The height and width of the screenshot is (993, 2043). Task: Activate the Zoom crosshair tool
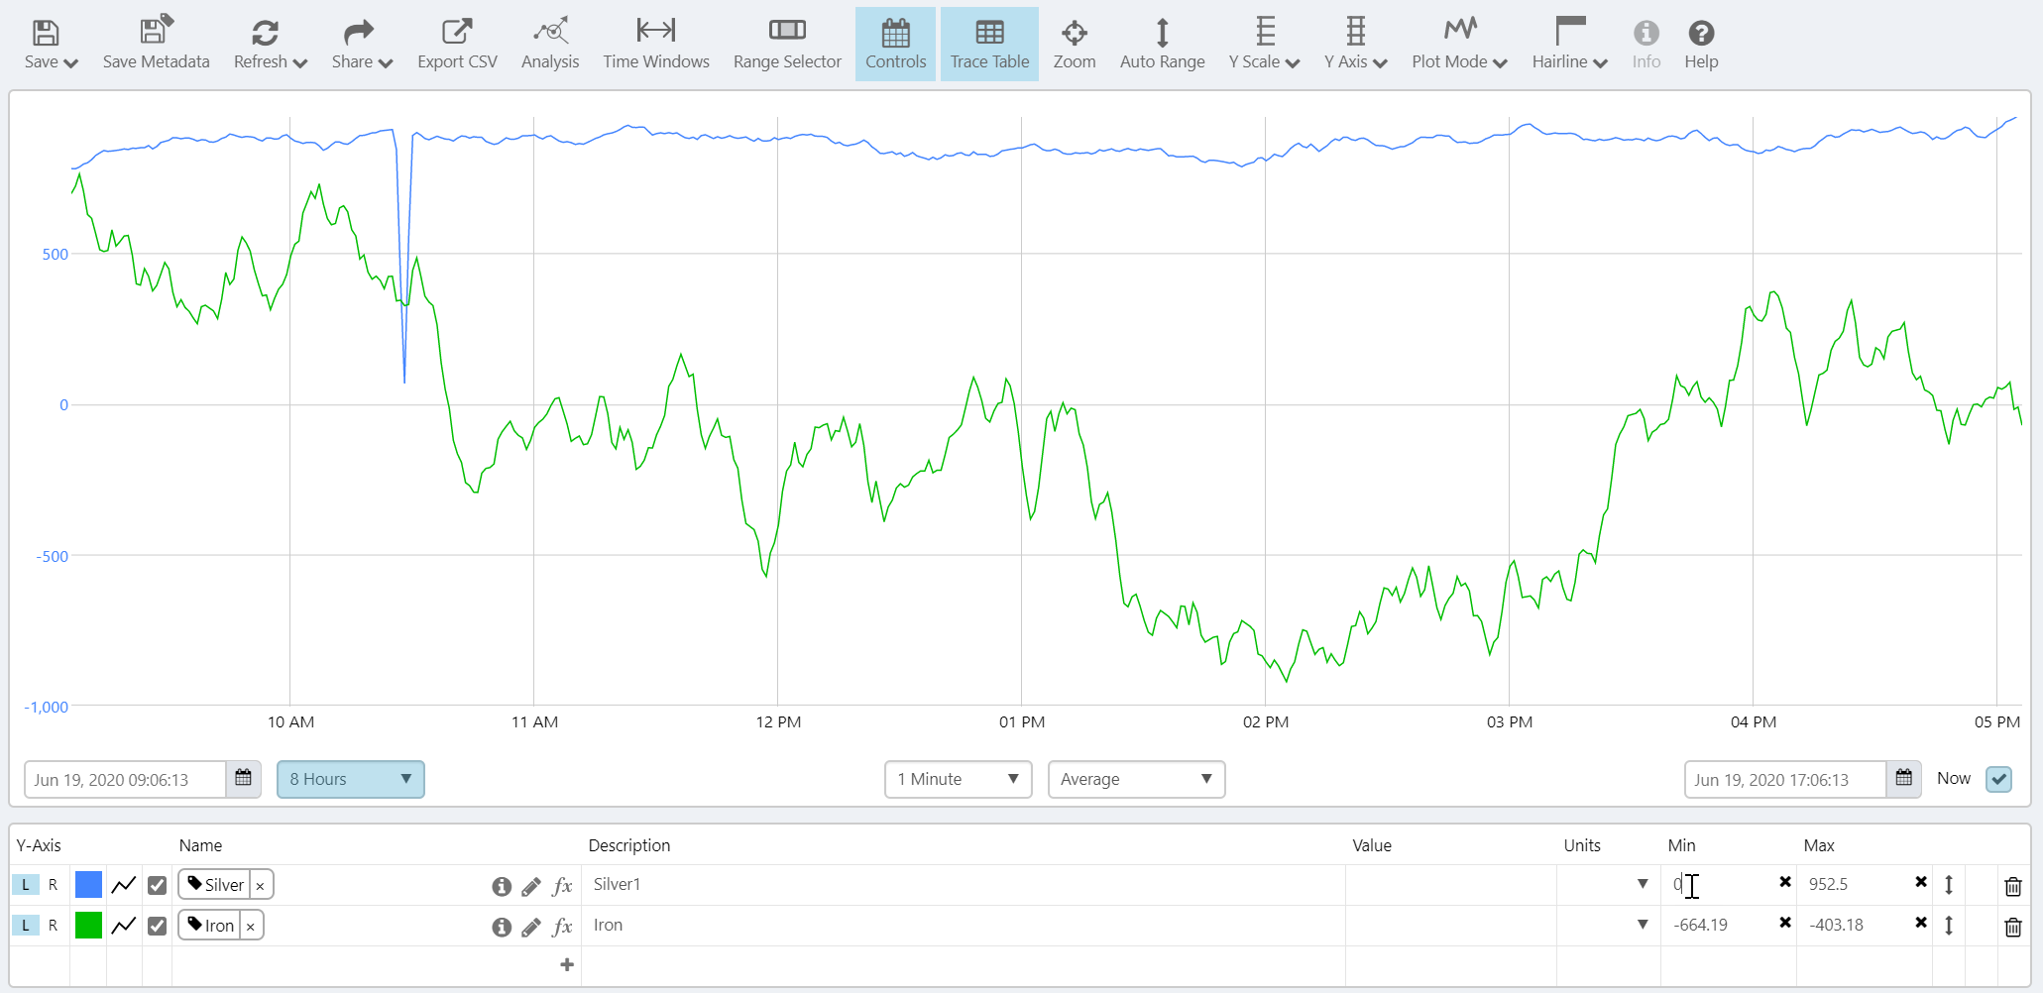point(1074,33)
